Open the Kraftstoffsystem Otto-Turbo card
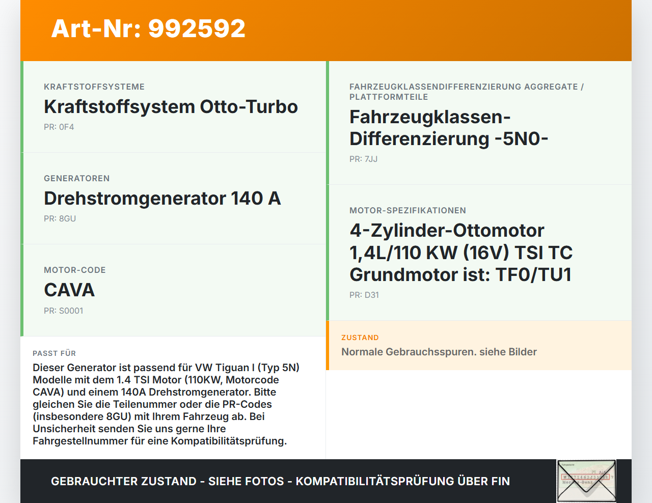The height and width of the screenshot is (503, 652). tap(171, 107)
